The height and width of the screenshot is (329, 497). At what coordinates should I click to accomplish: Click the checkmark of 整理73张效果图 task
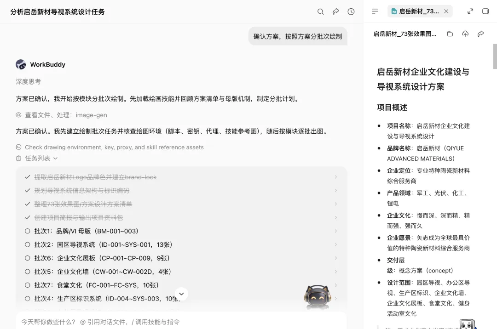click(x=28, y=204)
